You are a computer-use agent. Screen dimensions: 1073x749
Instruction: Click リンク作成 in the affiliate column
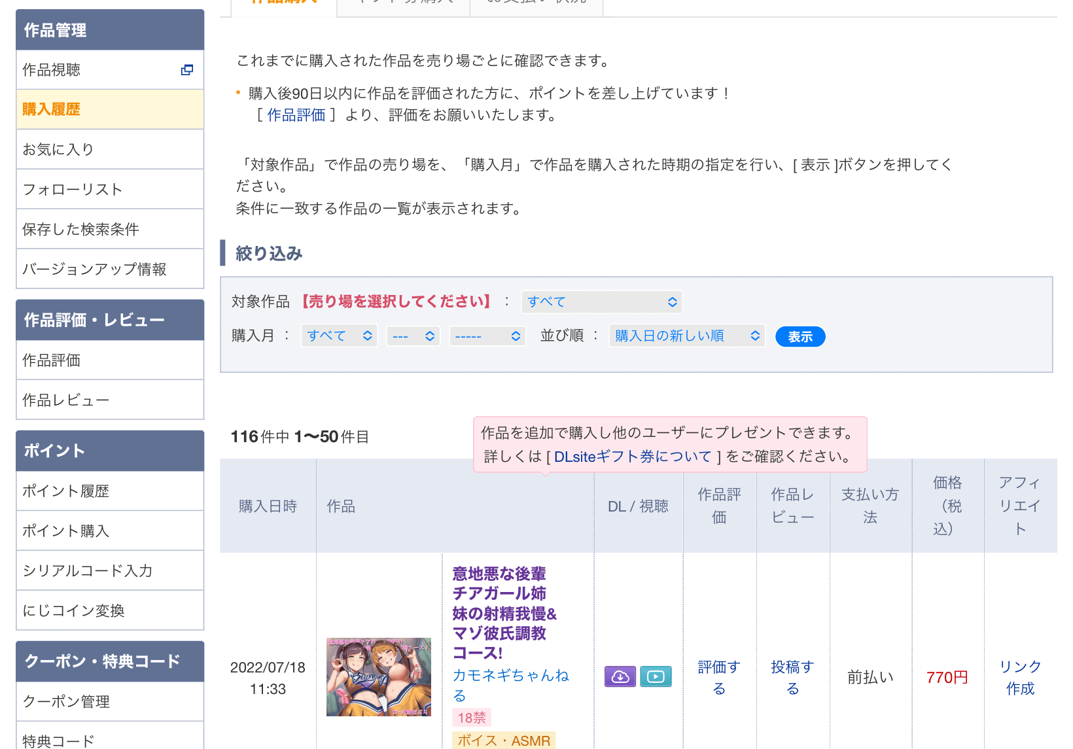pyautogui.click(x=1019, y=677)
